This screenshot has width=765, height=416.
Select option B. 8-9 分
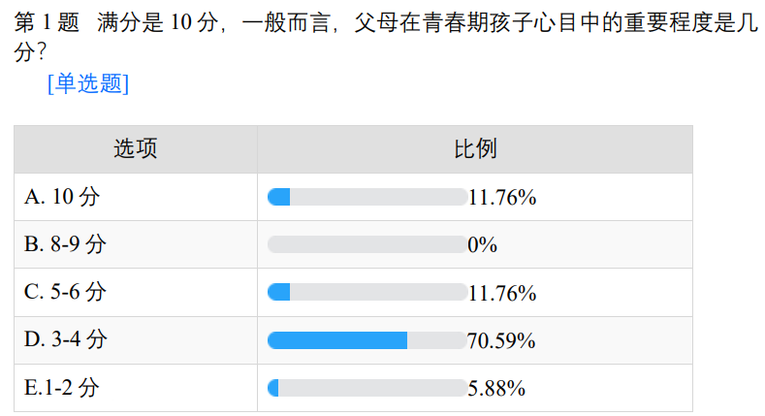pyautogui.click(x=65, y=244)
